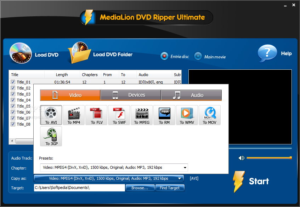Toggle the Title_05 checkbox

pyautogui.click(x=13, y=106)
